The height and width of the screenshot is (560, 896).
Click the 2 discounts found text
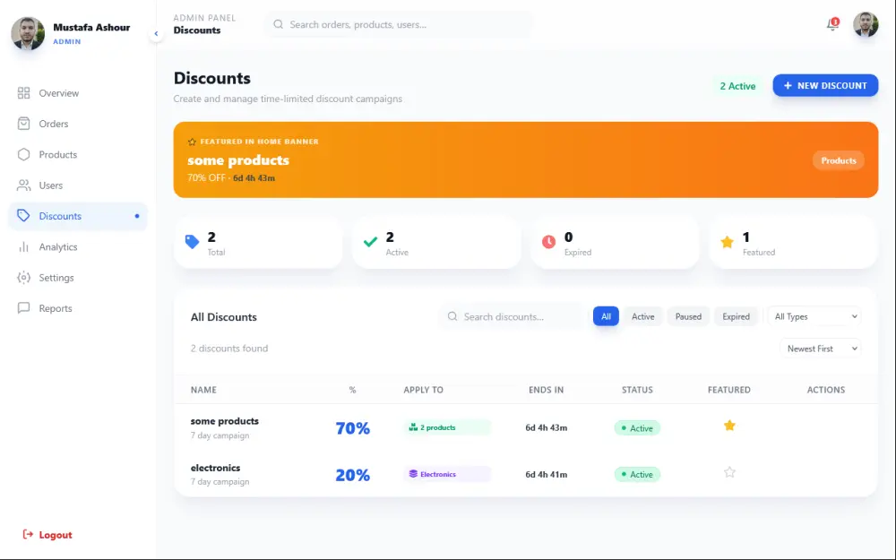pos(229,348)
